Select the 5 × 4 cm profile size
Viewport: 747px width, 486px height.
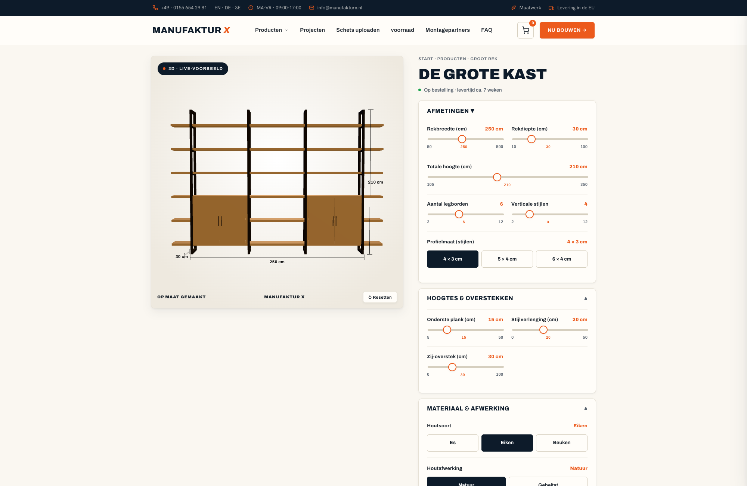pyautogui.click(x=507, y=259)
